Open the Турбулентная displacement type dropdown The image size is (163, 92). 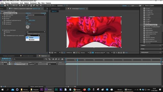(36, 15)
